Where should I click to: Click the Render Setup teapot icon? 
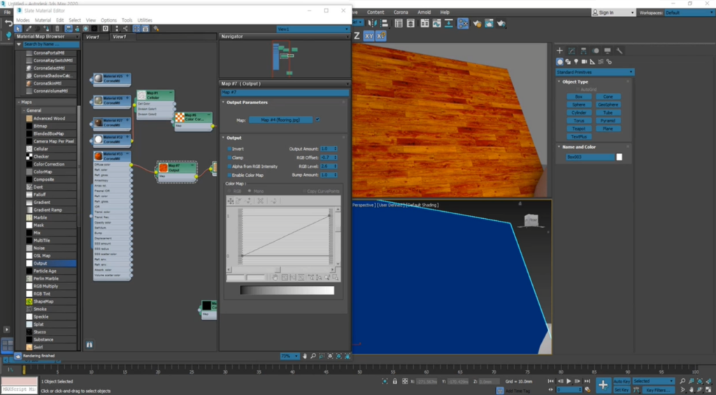click(x=478, y=23)
